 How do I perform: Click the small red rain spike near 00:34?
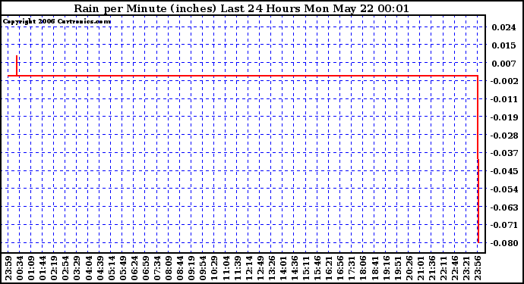17,66
